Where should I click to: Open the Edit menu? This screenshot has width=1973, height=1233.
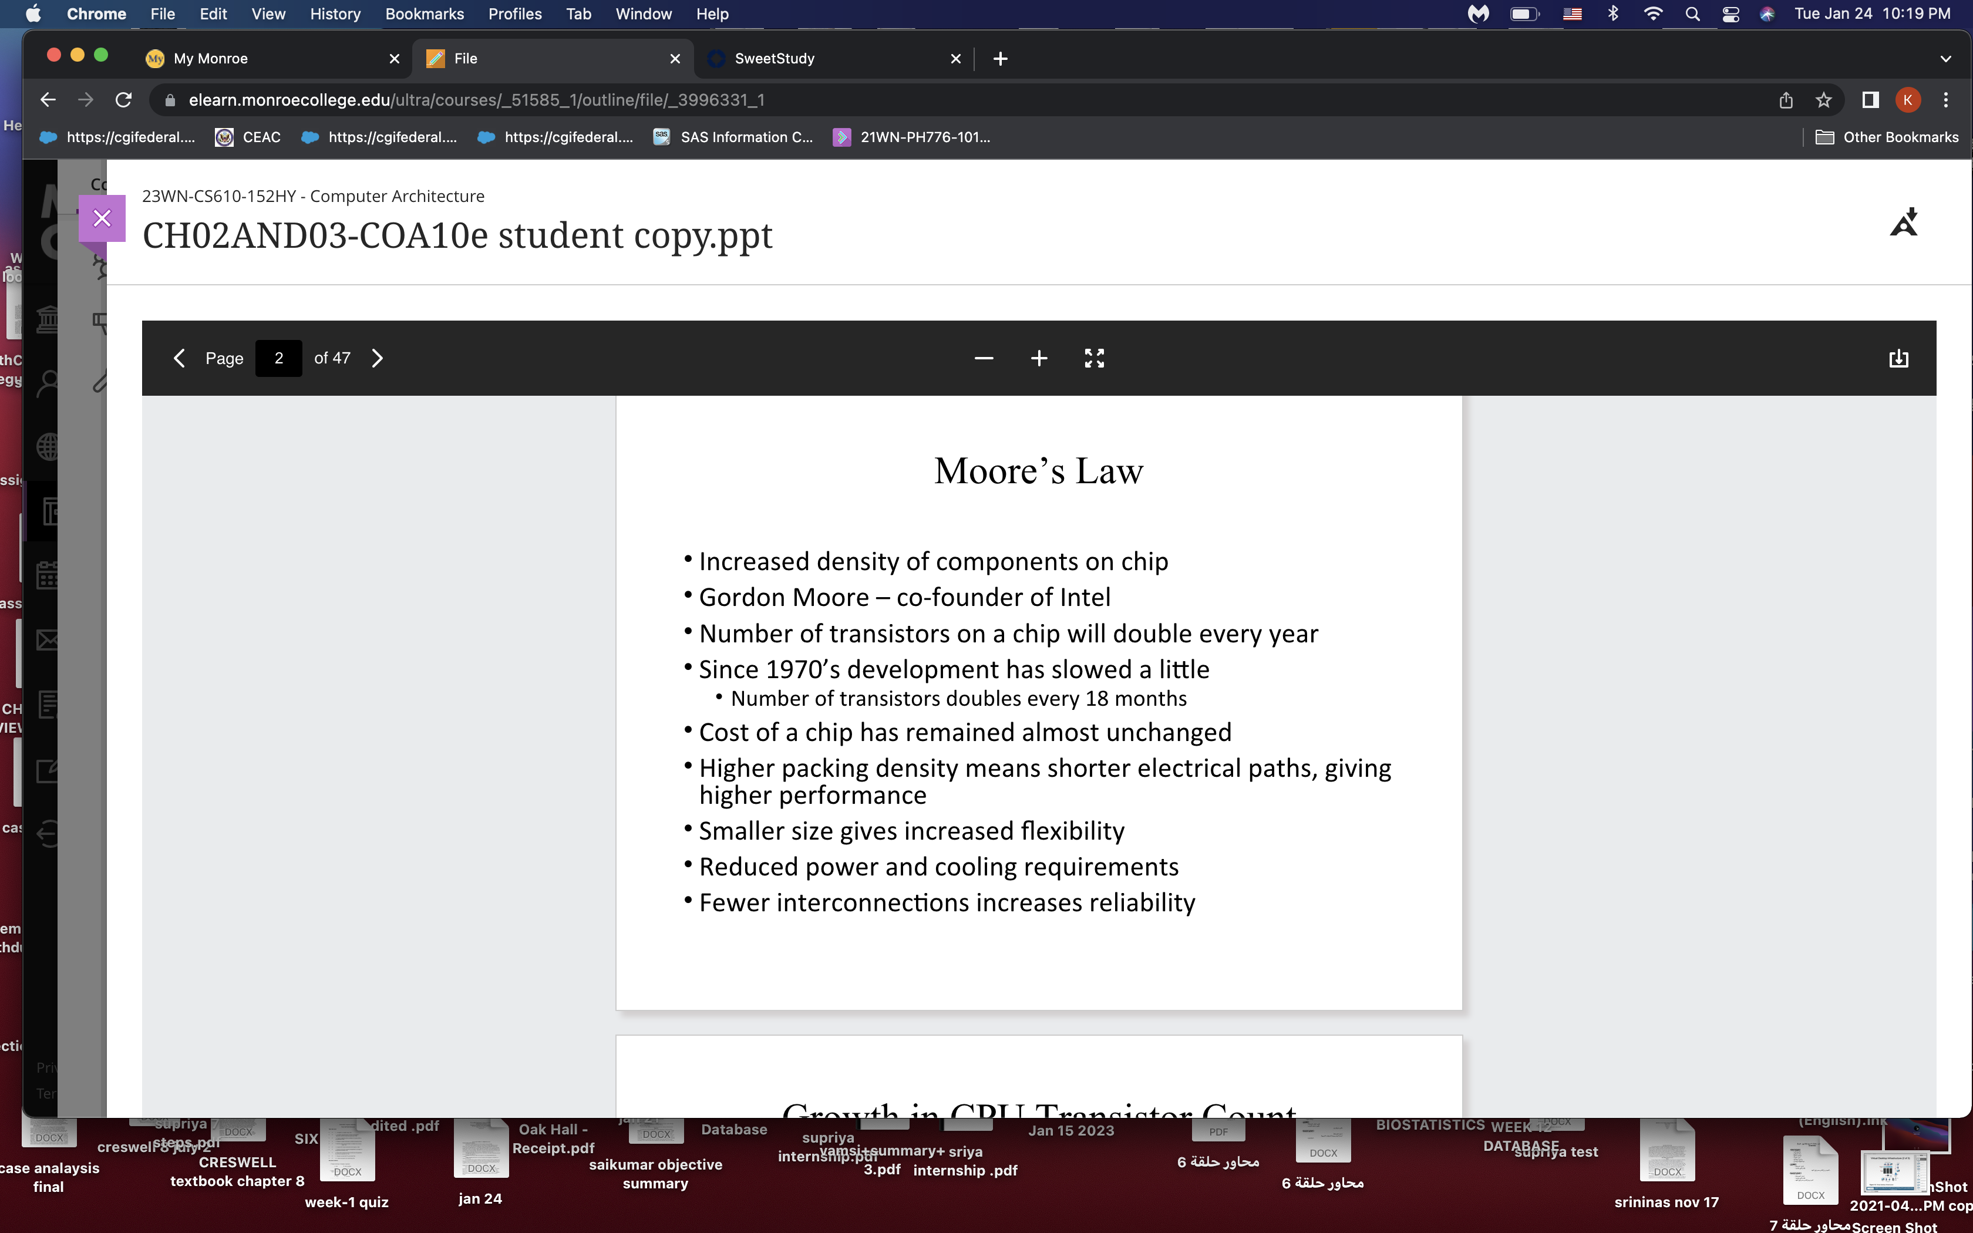click(213, 14)
